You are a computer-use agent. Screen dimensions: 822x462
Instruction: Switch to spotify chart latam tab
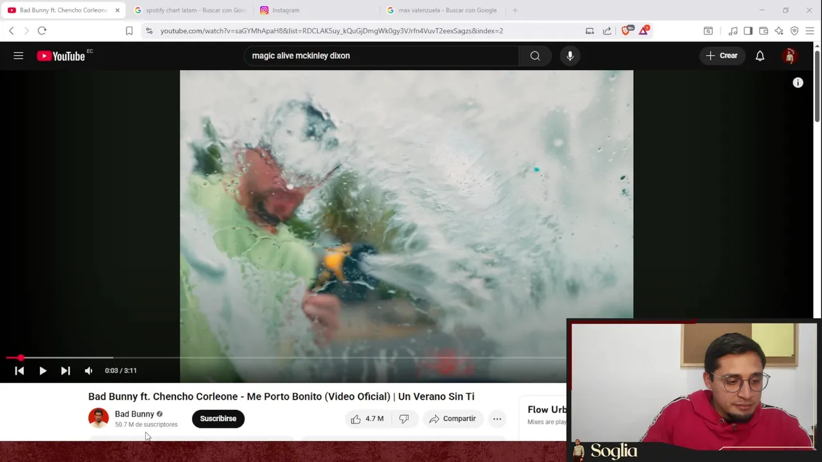(190, 10)
